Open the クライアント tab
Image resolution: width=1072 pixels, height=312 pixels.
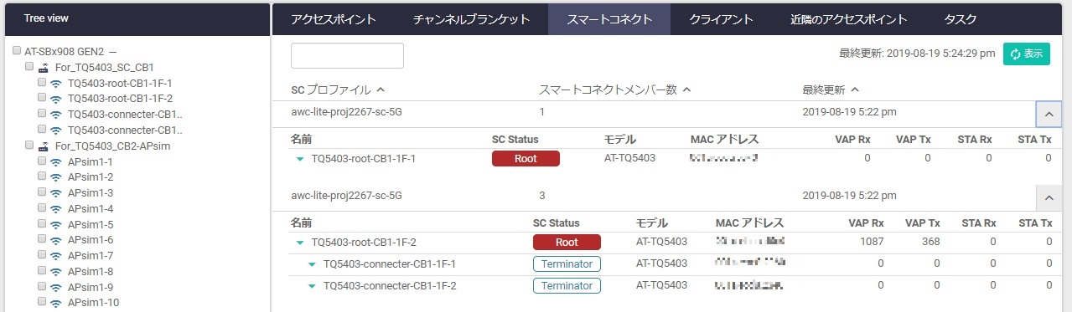(722, 19)
